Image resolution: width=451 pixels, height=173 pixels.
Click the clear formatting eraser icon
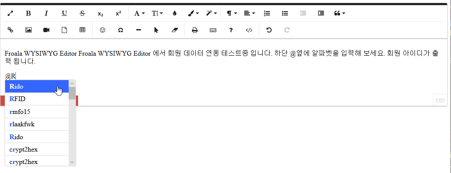point(175,30)
